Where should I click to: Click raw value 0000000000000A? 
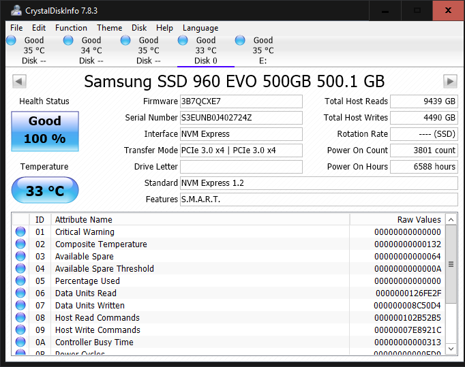408,269
